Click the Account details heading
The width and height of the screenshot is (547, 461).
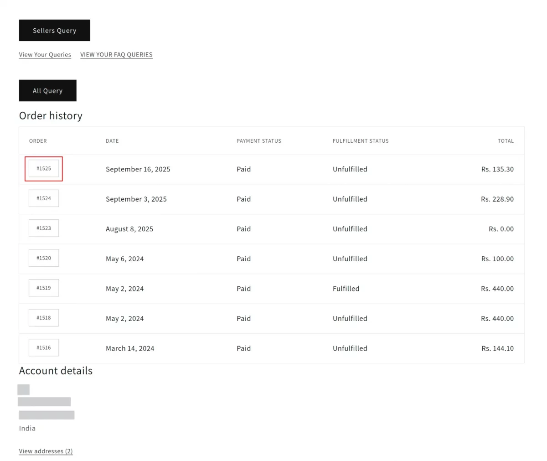pyautogui.click(x=56, y=371)
